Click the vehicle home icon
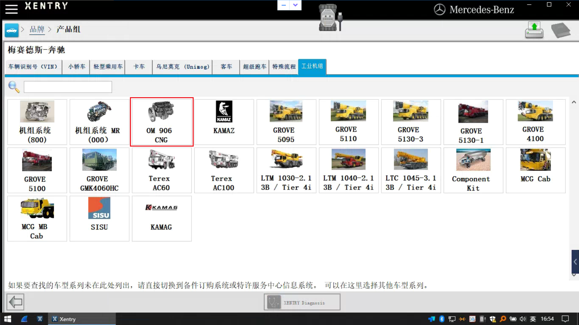The height and width of the screenshot is (325, 579). [x=12, y=30]
